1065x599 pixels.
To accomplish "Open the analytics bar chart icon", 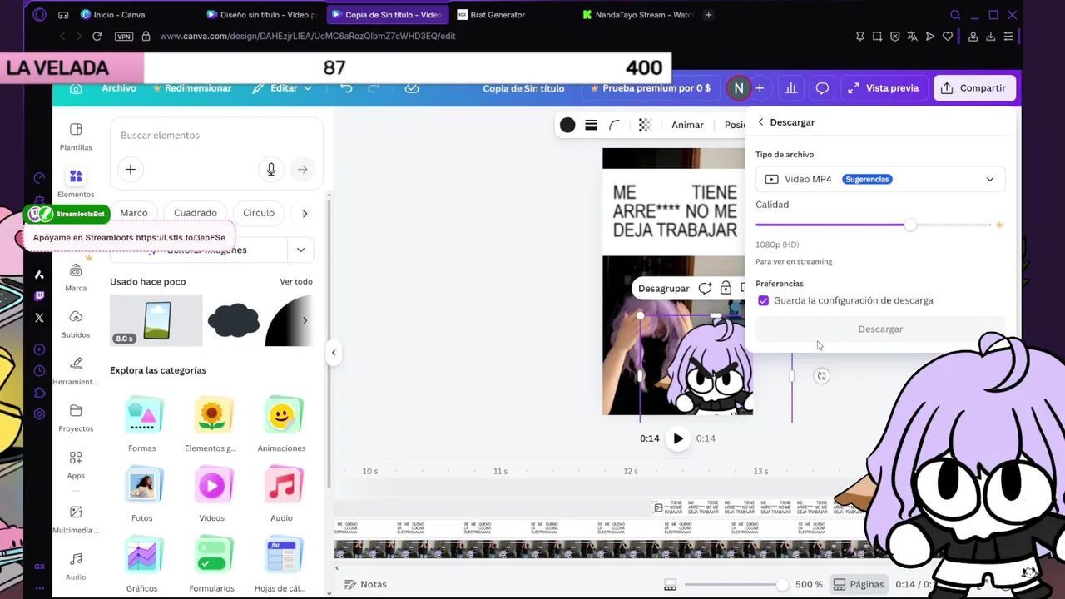I will tap(790, 88).
